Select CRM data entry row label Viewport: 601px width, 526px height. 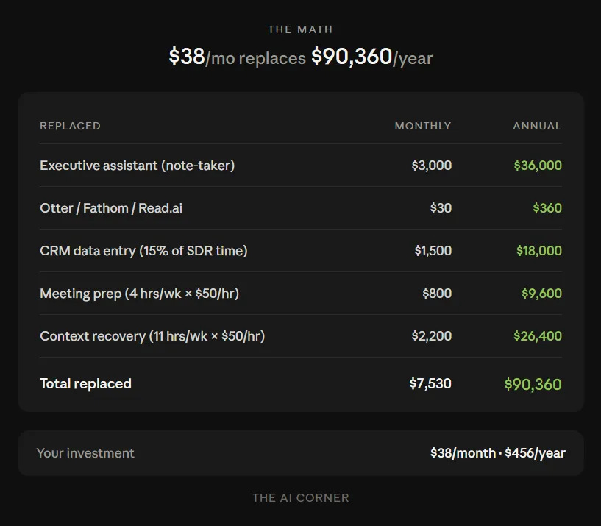tap(143, 251)
